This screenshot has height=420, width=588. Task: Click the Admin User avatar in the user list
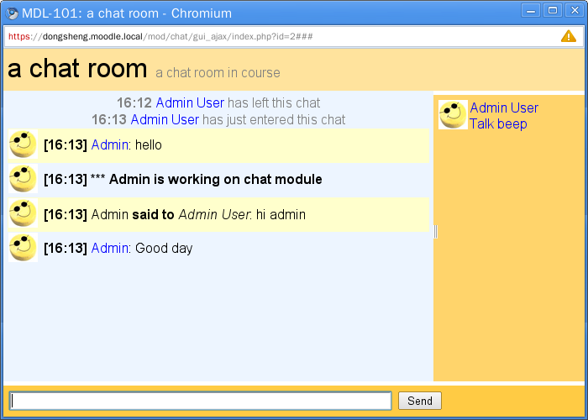[453, 115]
